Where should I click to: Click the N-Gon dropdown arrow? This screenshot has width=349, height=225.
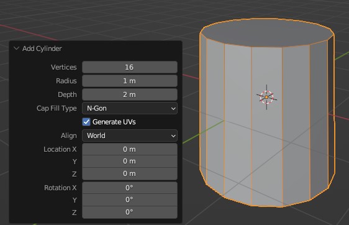click(173, 109)
